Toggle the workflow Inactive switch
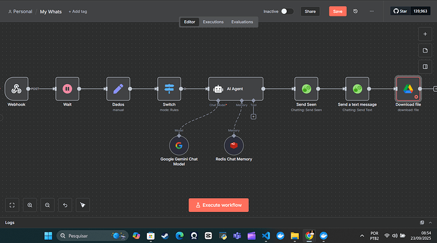 [287, 11]
